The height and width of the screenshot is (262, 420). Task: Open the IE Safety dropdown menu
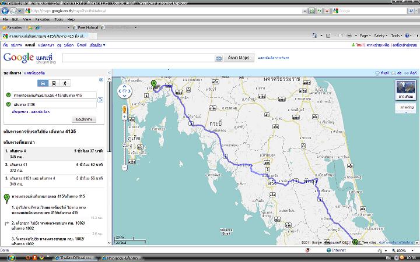[x=380, y=36]
